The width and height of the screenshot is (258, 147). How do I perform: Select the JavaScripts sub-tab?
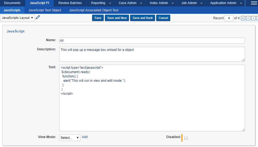pos(12,10)
